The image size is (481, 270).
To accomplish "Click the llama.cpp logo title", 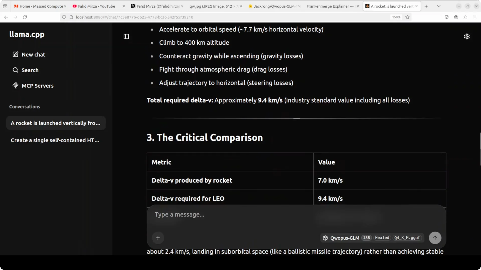I will pyautogui.click(x=27, y=34).
